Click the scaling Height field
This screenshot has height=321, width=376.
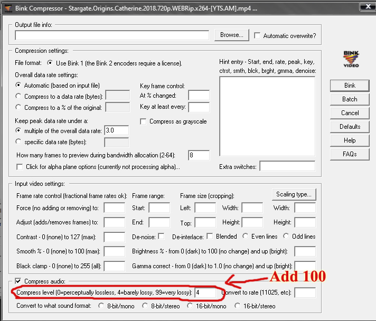(x=305, y=222)
